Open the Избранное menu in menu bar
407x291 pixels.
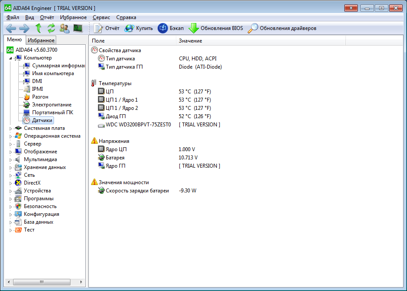point(74,17)
